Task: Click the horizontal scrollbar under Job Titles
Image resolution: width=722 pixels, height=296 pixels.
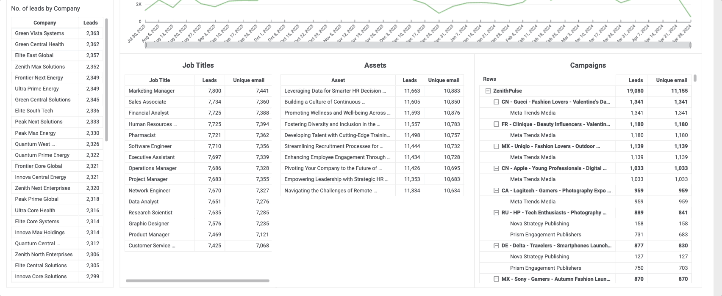Action: 197,280
